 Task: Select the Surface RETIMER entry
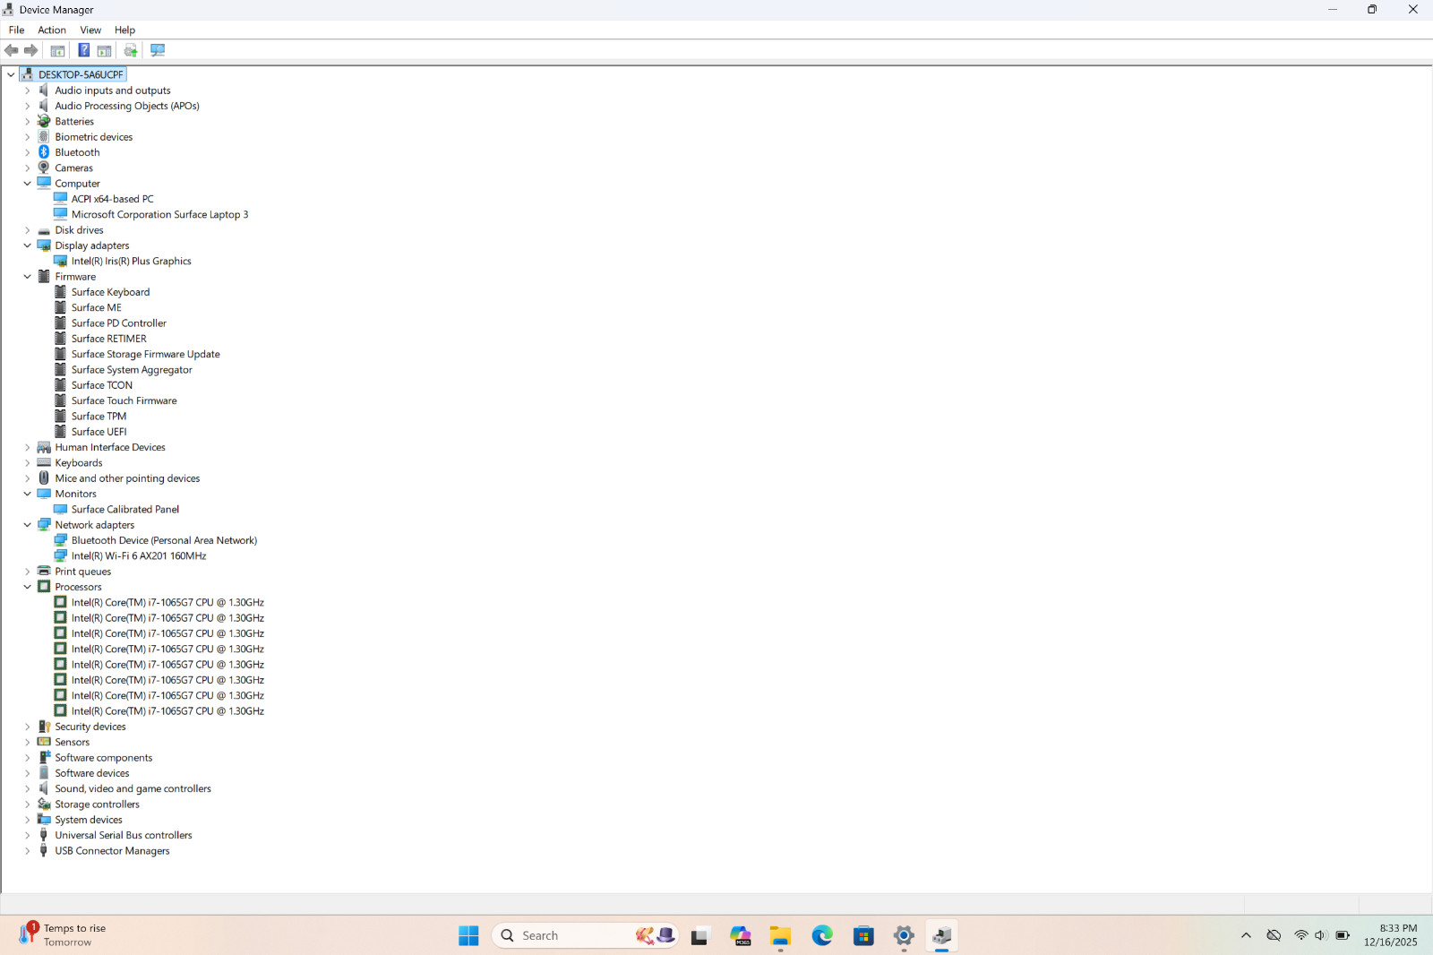108,339
